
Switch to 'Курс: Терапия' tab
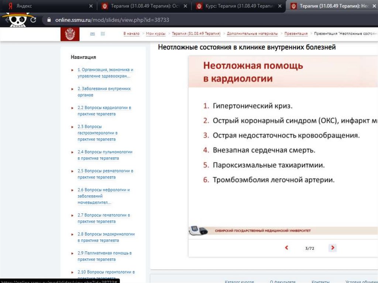[x=239, y=6]
